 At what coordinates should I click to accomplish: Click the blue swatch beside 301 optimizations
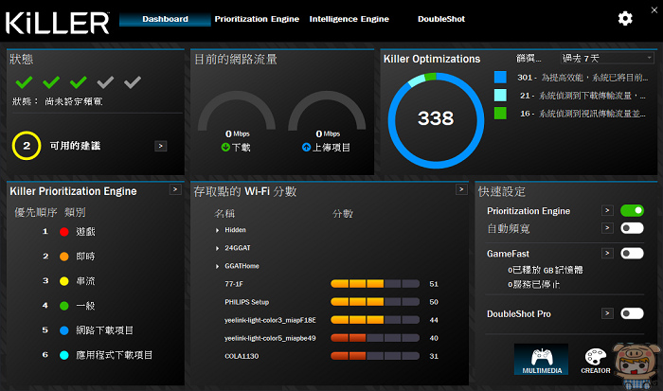click(x=500, y=77)
